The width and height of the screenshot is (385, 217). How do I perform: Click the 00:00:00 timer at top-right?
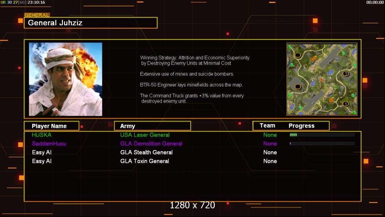375,2
